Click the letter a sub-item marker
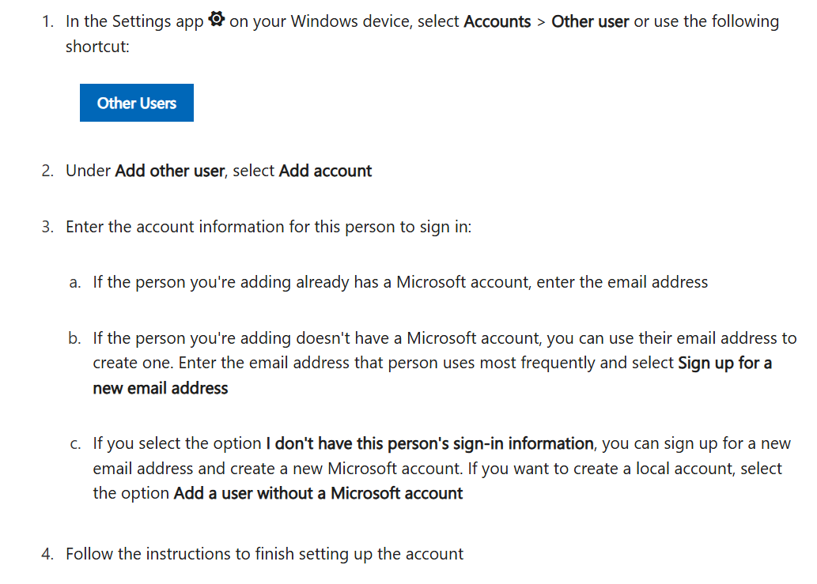 74,281
